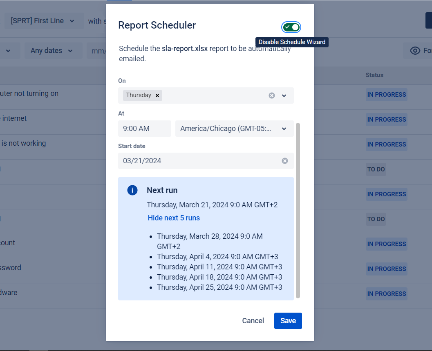Viewport: 432px width, 351px height.
Task: Save the report schedule
Action: [288, 321]
